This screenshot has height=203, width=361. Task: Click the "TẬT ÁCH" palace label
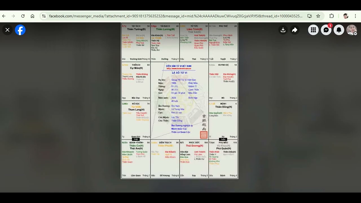[136, 26]
